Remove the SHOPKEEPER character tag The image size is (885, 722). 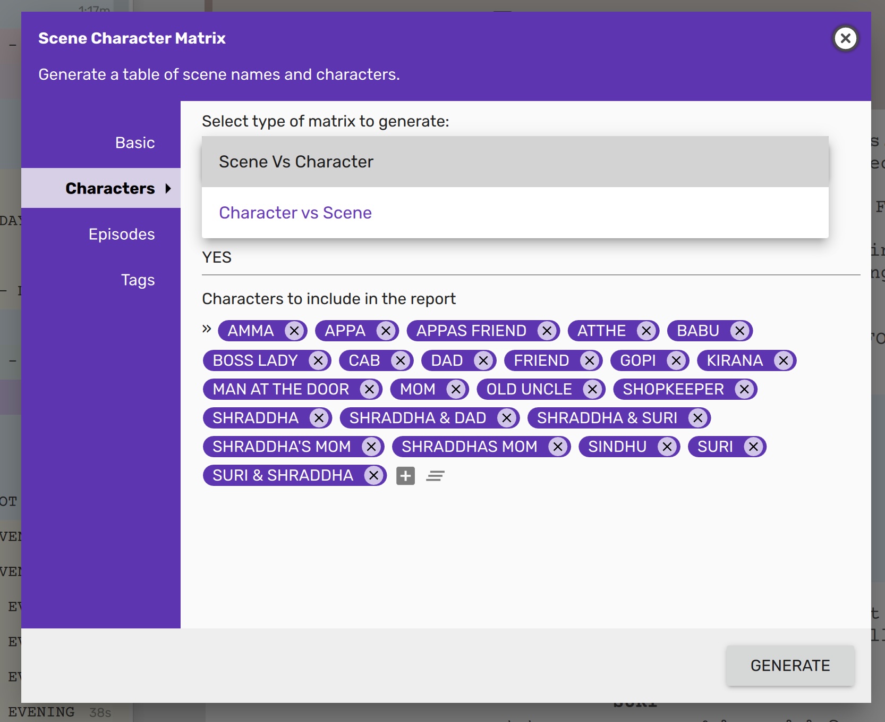tap(744, 389)
